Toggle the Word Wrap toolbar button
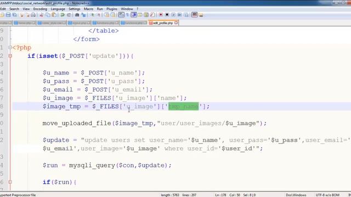Image resolution: width=351 pixels, height=197 pixels. [x=121, y=15]
